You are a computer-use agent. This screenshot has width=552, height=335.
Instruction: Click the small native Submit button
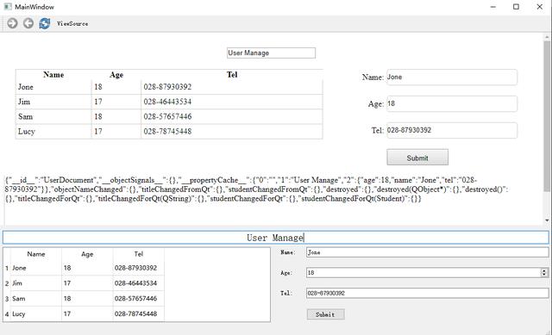pos(326,314)
